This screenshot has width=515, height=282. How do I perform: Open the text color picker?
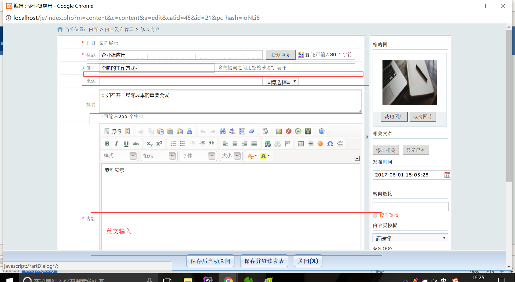[x=252, y=156]
